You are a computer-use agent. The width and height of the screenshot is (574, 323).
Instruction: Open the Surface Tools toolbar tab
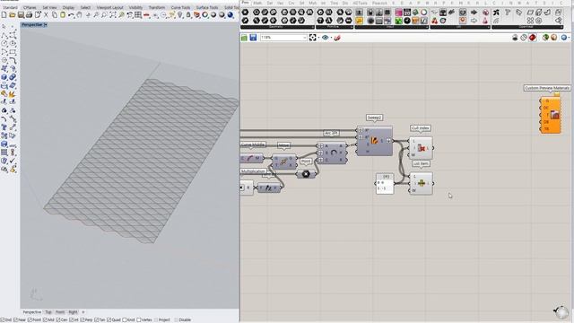tap(207, 7)
